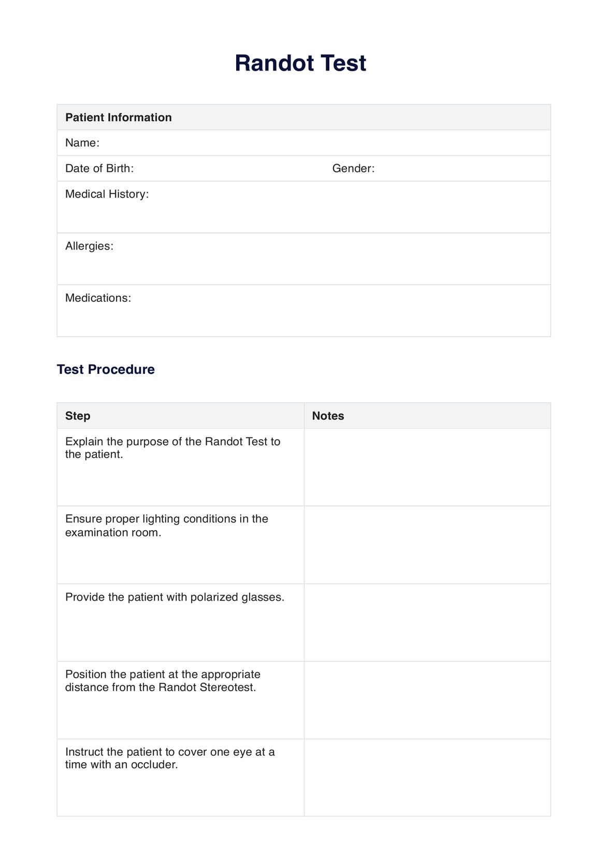Click the Patient Information header
The width and height of the screenshot is (609, 844).
119,118
